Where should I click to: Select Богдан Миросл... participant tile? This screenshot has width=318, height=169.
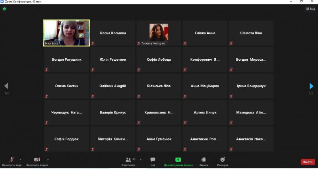(251, 60)
